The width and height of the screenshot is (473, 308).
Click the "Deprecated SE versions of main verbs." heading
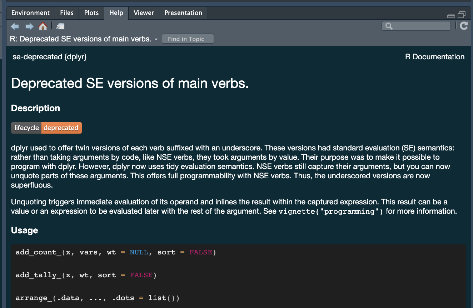tap(130, 83)
